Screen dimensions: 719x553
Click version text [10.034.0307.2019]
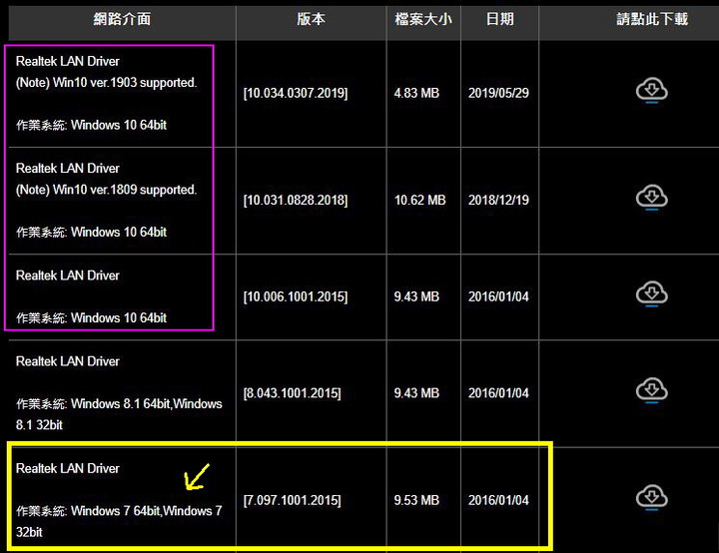tap(296, 93)
